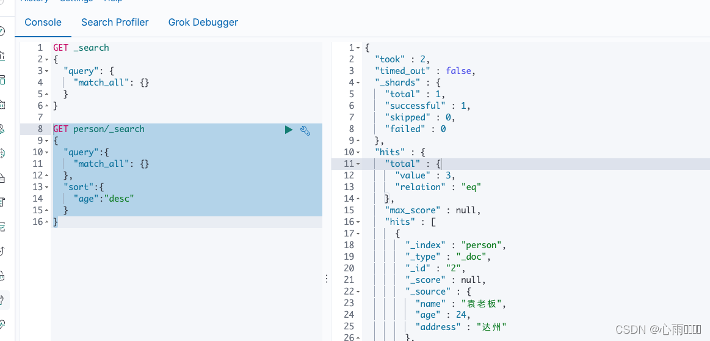The width and height of the screenshot is (710, 341).
Task: Click the pane resize handle between editor and output
Action: (327, 279)
